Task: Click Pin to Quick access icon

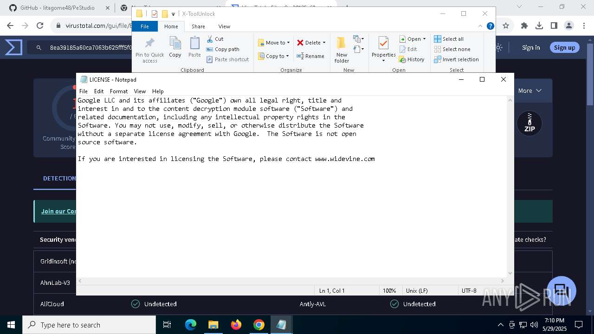Action: point(149,50)
